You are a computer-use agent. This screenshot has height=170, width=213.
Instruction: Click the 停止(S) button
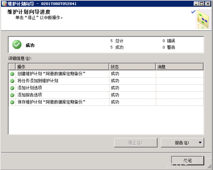[135, 143]
